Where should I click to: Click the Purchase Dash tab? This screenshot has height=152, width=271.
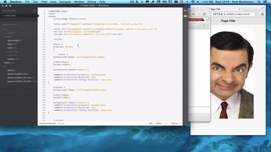point(196,20)
